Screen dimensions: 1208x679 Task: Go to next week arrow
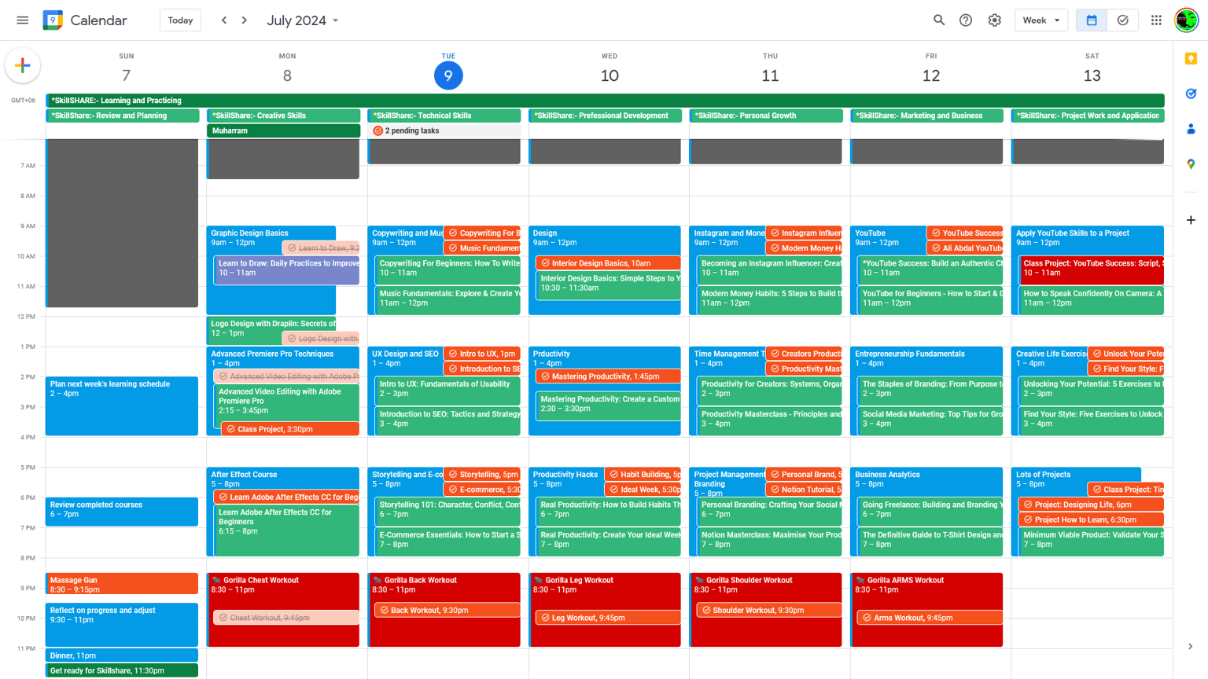[245, 20]
